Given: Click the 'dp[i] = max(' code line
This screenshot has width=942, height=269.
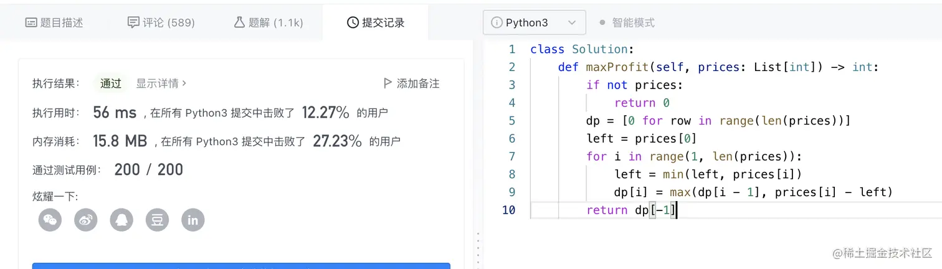Looking at the screenshot, I should [x=754, y=192].
